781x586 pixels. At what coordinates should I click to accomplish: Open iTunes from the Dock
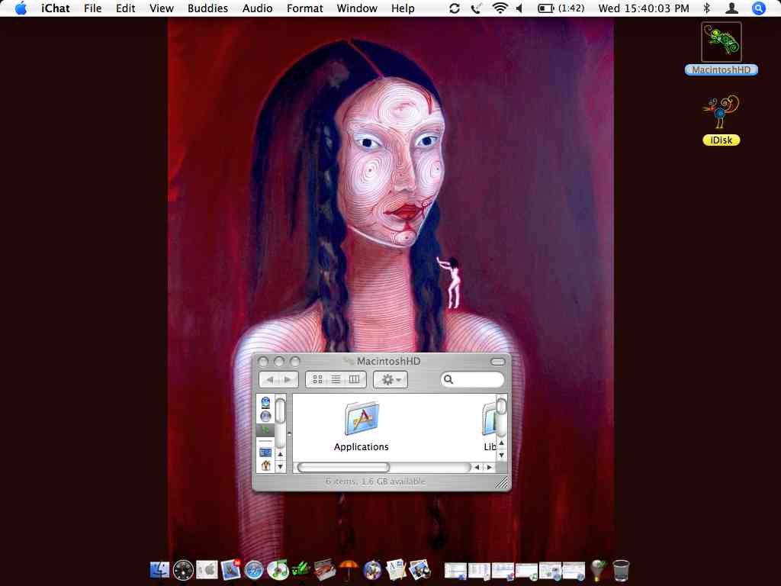[278, 569]
